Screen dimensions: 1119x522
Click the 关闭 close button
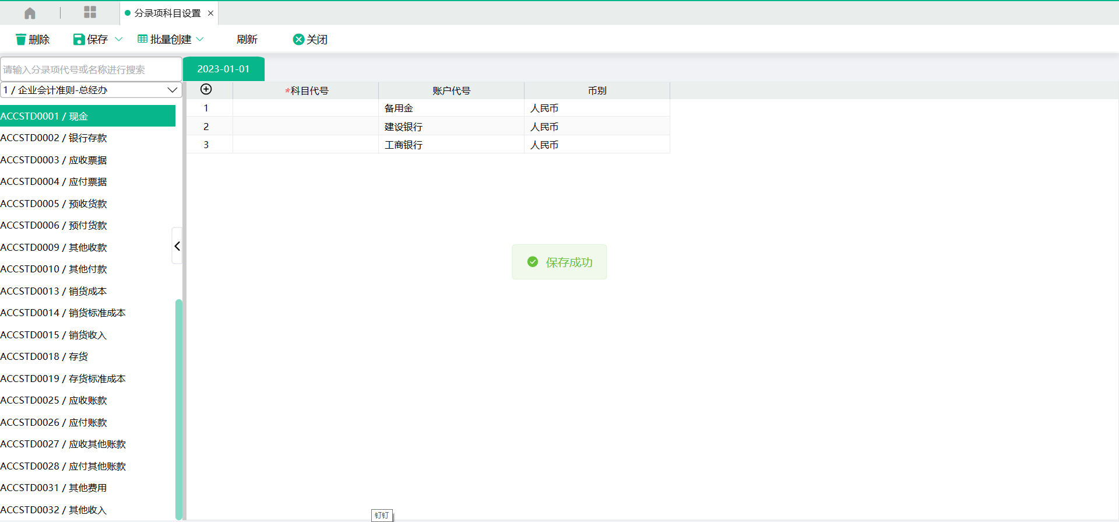(x=310, y=39)
